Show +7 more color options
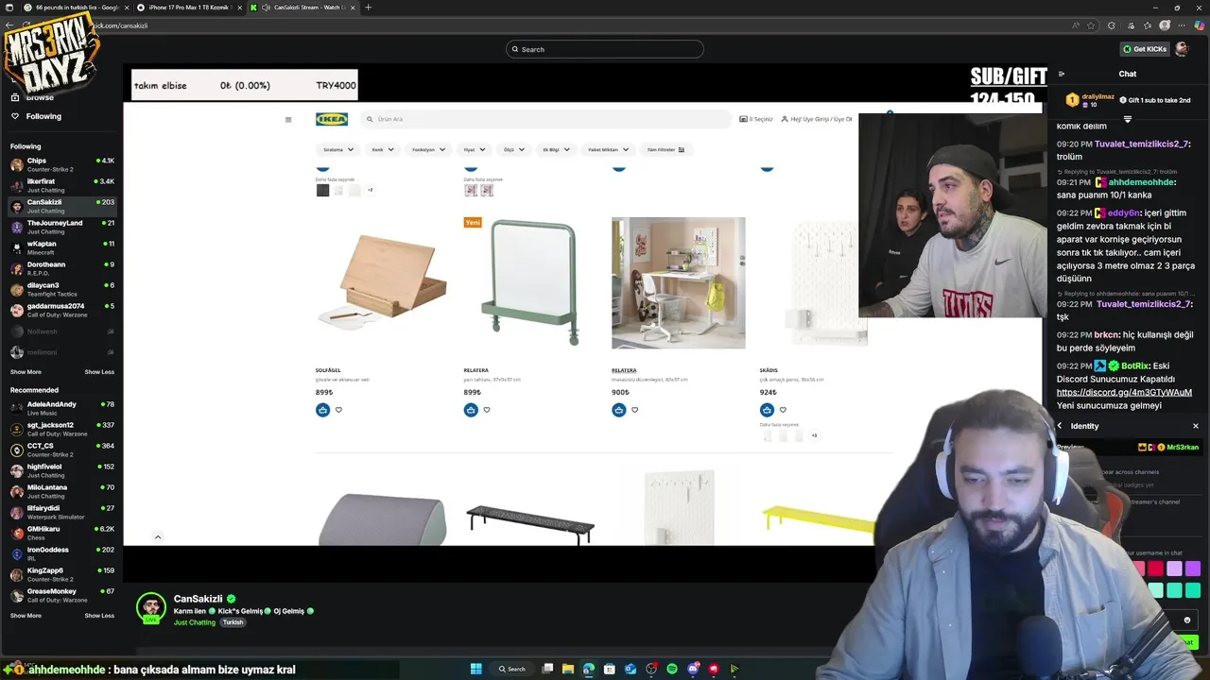This screenshot has width=1210, height=680. tap(370, 191)
